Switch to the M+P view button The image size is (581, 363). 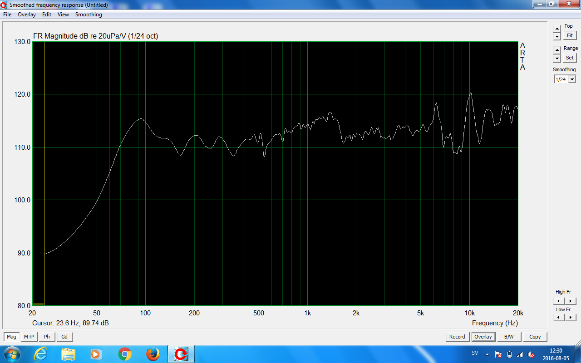(x=29, y=337)
